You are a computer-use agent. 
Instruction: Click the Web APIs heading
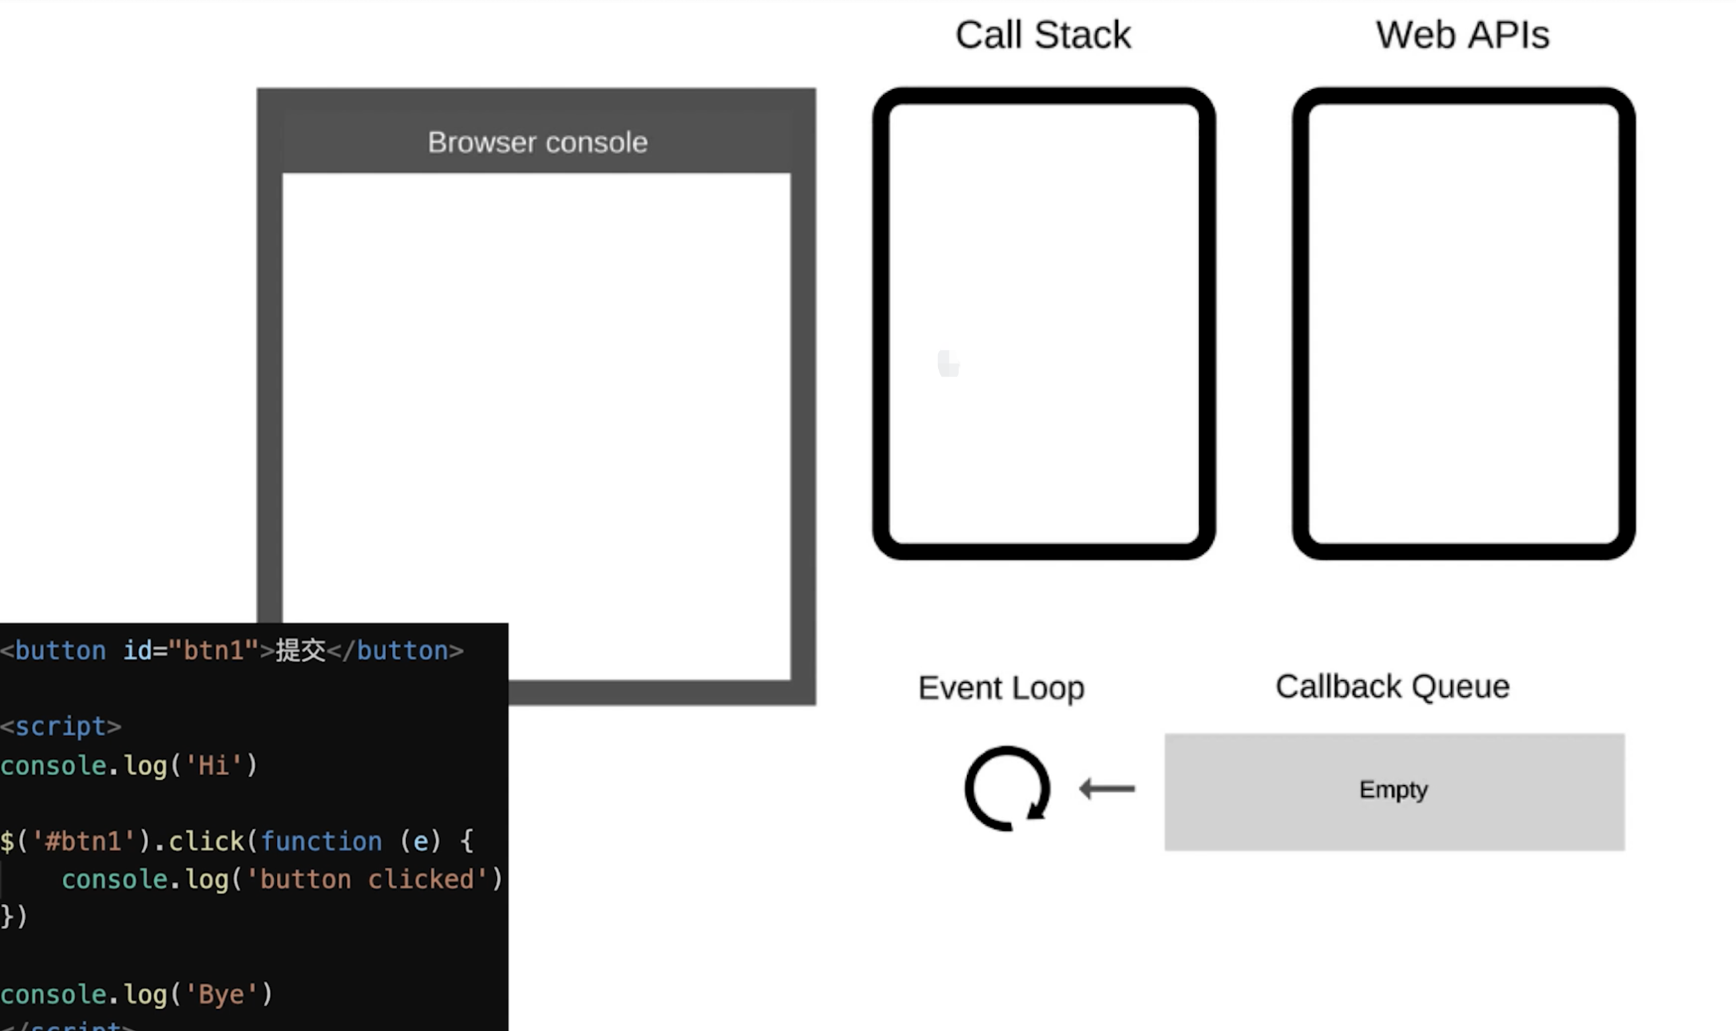[1462, 35]
